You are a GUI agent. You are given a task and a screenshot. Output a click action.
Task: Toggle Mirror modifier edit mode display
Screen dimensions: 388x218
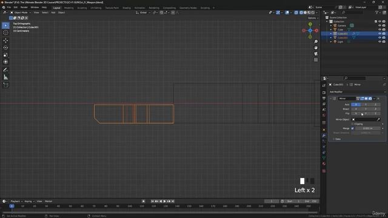point(362,99)
